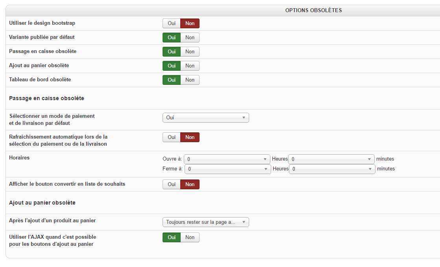Disable AJAX for add-to-cart buttons
440x267 pixels.
pos(190,238)
